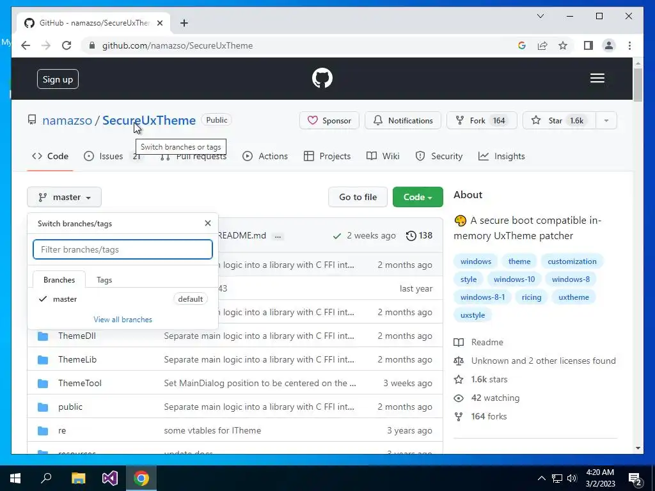Open the Code repository tab
The width and height of the screenshot is (655, 491).
tap(50, 156)
